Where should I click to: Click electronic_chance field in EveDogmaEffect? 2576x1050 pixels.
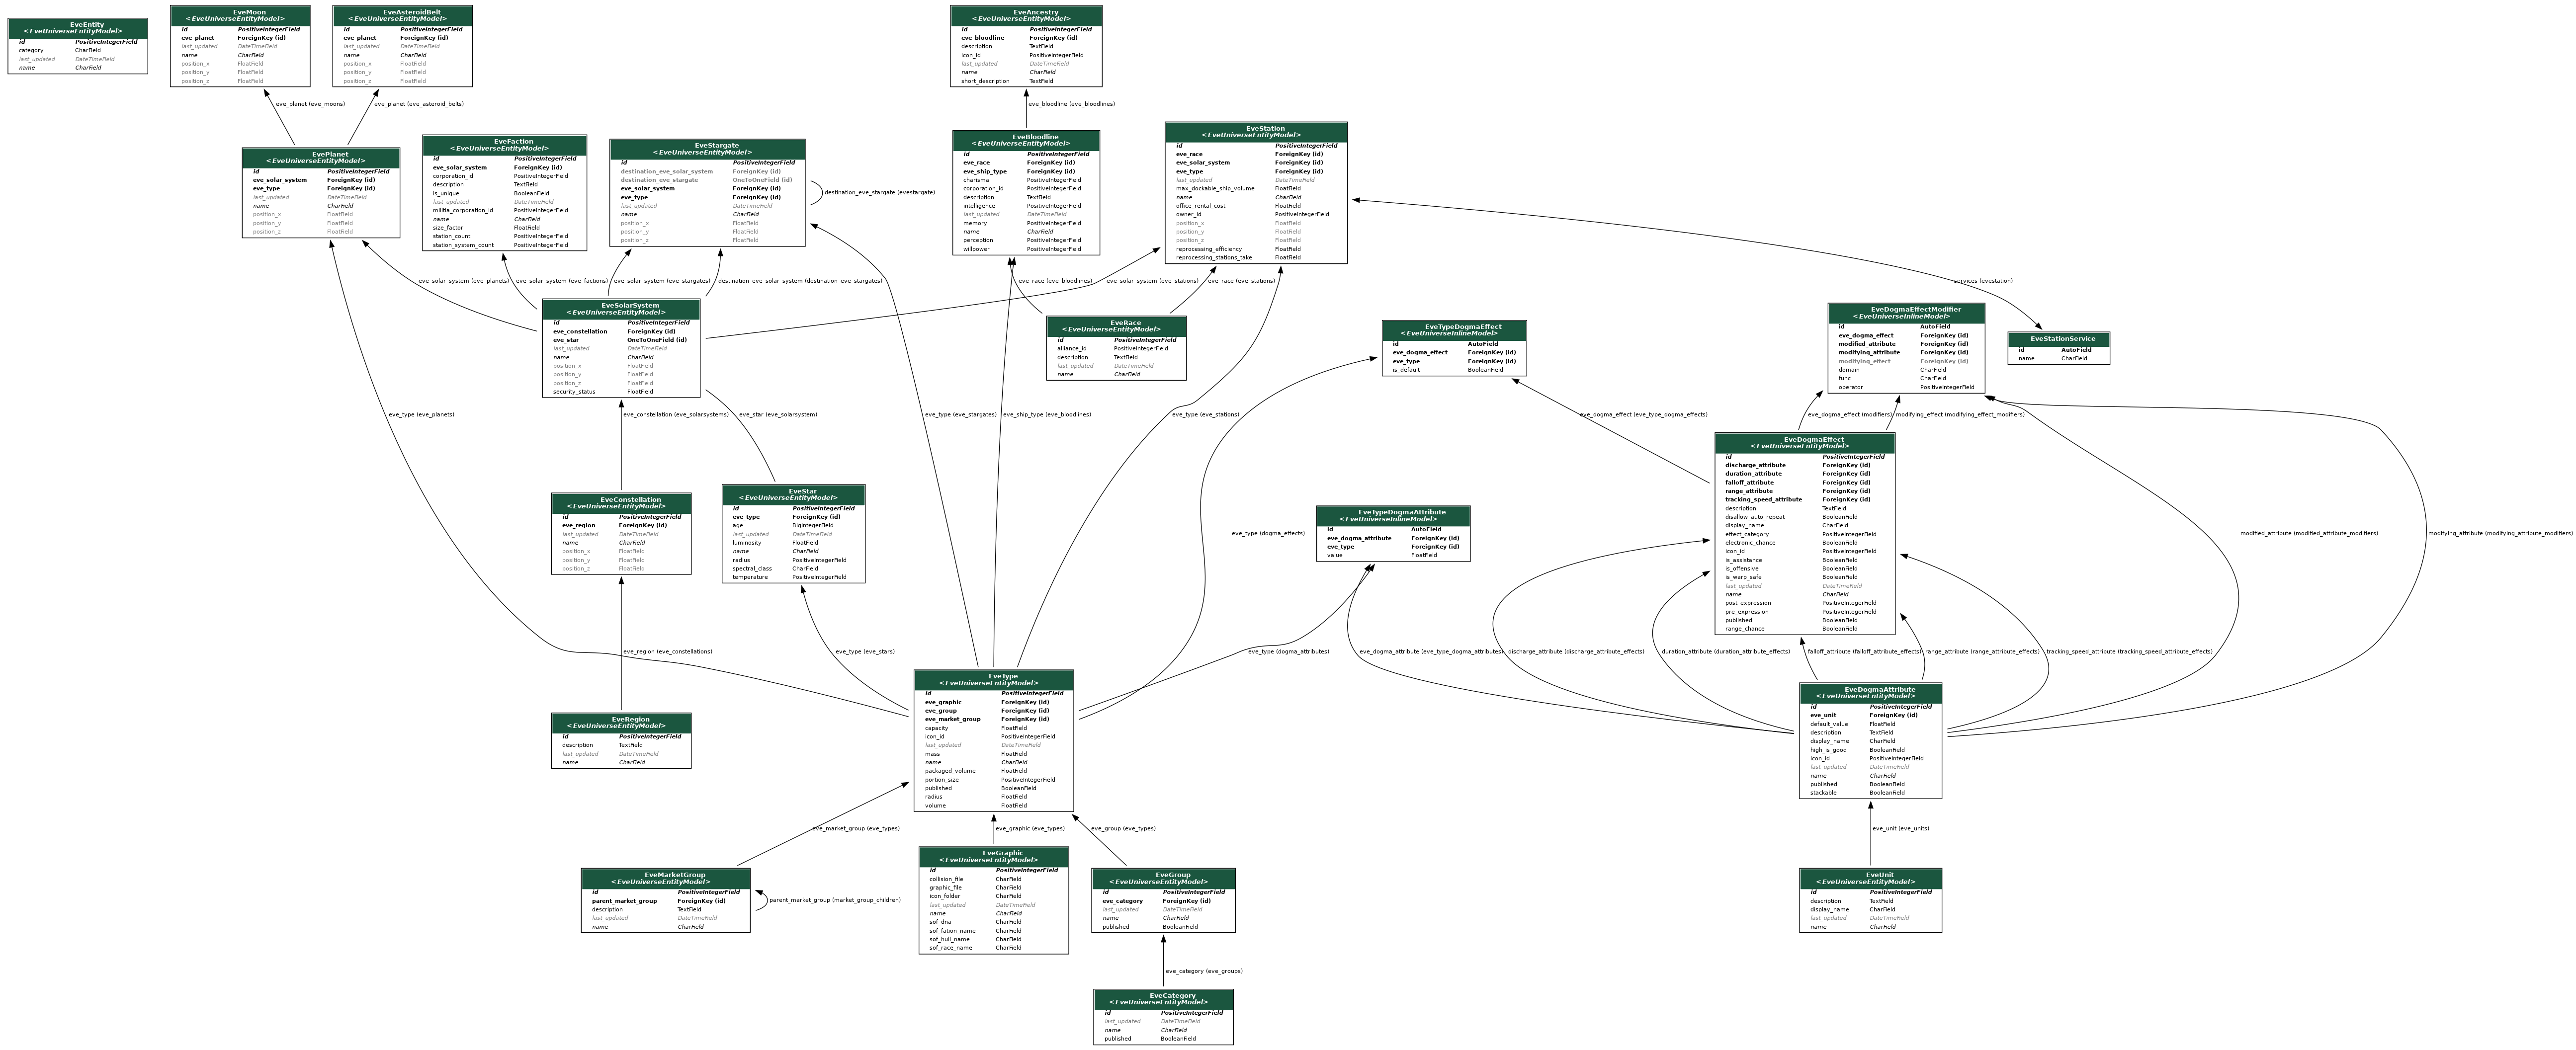click(x=1805, y=543)
